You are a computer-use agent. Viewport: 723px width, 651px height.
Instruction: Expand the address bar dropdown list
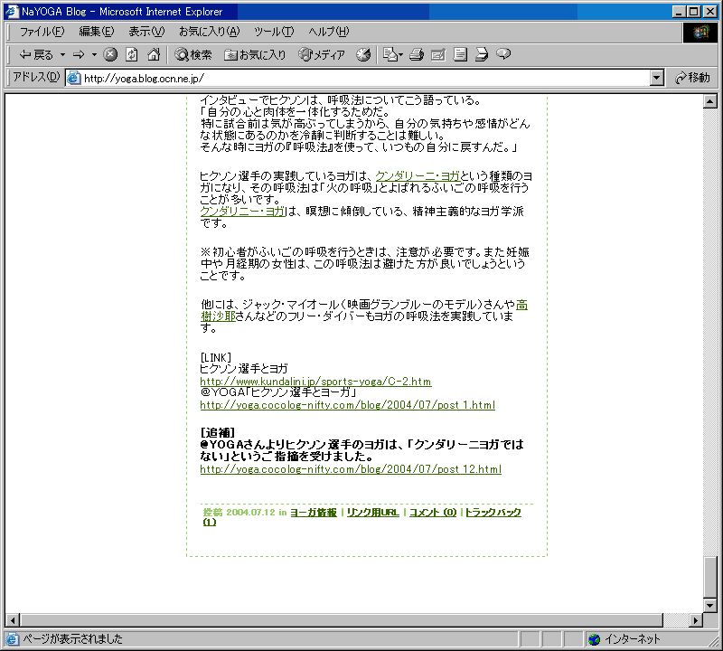pos(657,78)
